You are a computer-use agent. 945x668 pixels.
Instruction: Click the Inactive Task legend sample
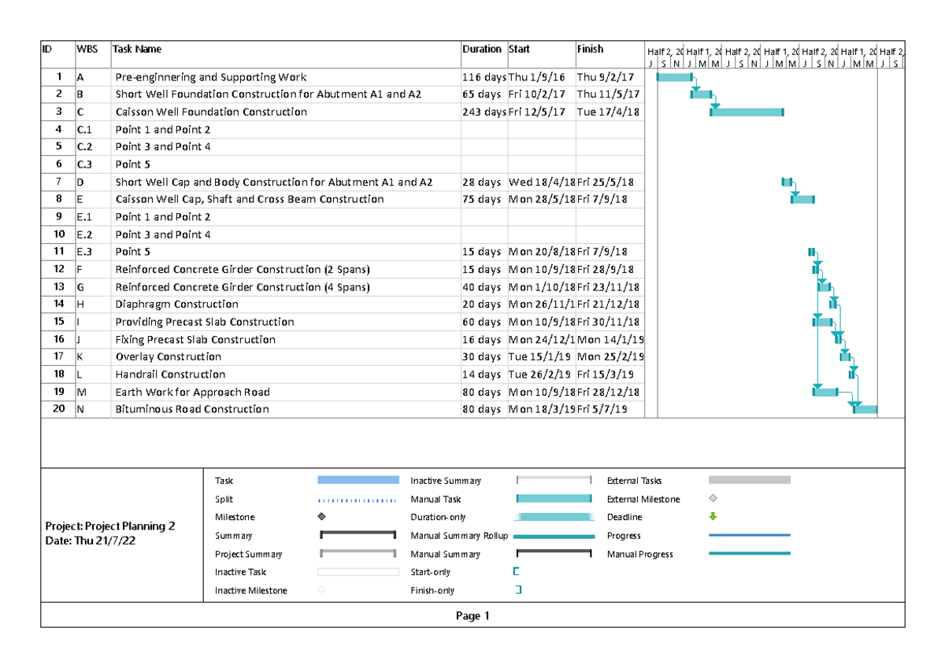tap(358, 571)
